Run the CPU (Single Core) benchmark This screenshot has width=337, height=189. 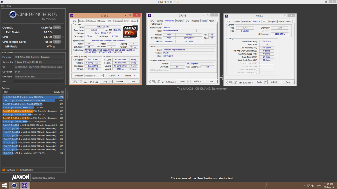pyautogui.click(x=57, y=41)
